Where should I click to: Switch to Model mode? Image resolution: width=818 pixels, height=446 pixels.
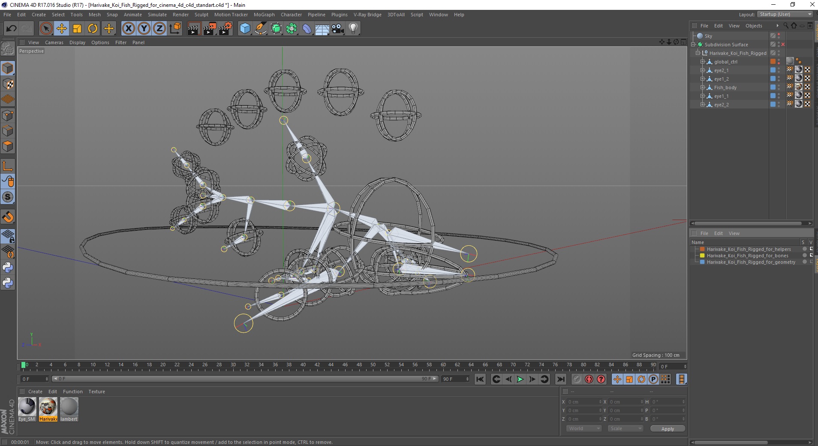click(x=8, y=69)
